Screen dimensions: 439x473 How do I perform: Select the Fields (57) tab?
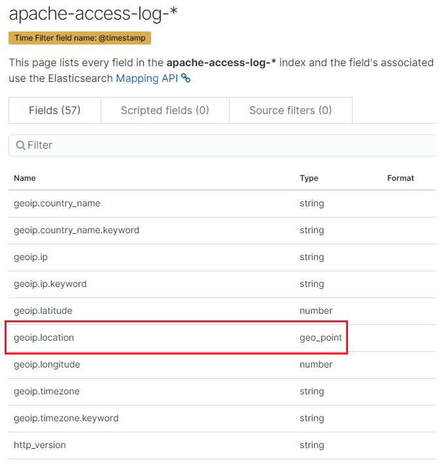(x=54, y=111)
